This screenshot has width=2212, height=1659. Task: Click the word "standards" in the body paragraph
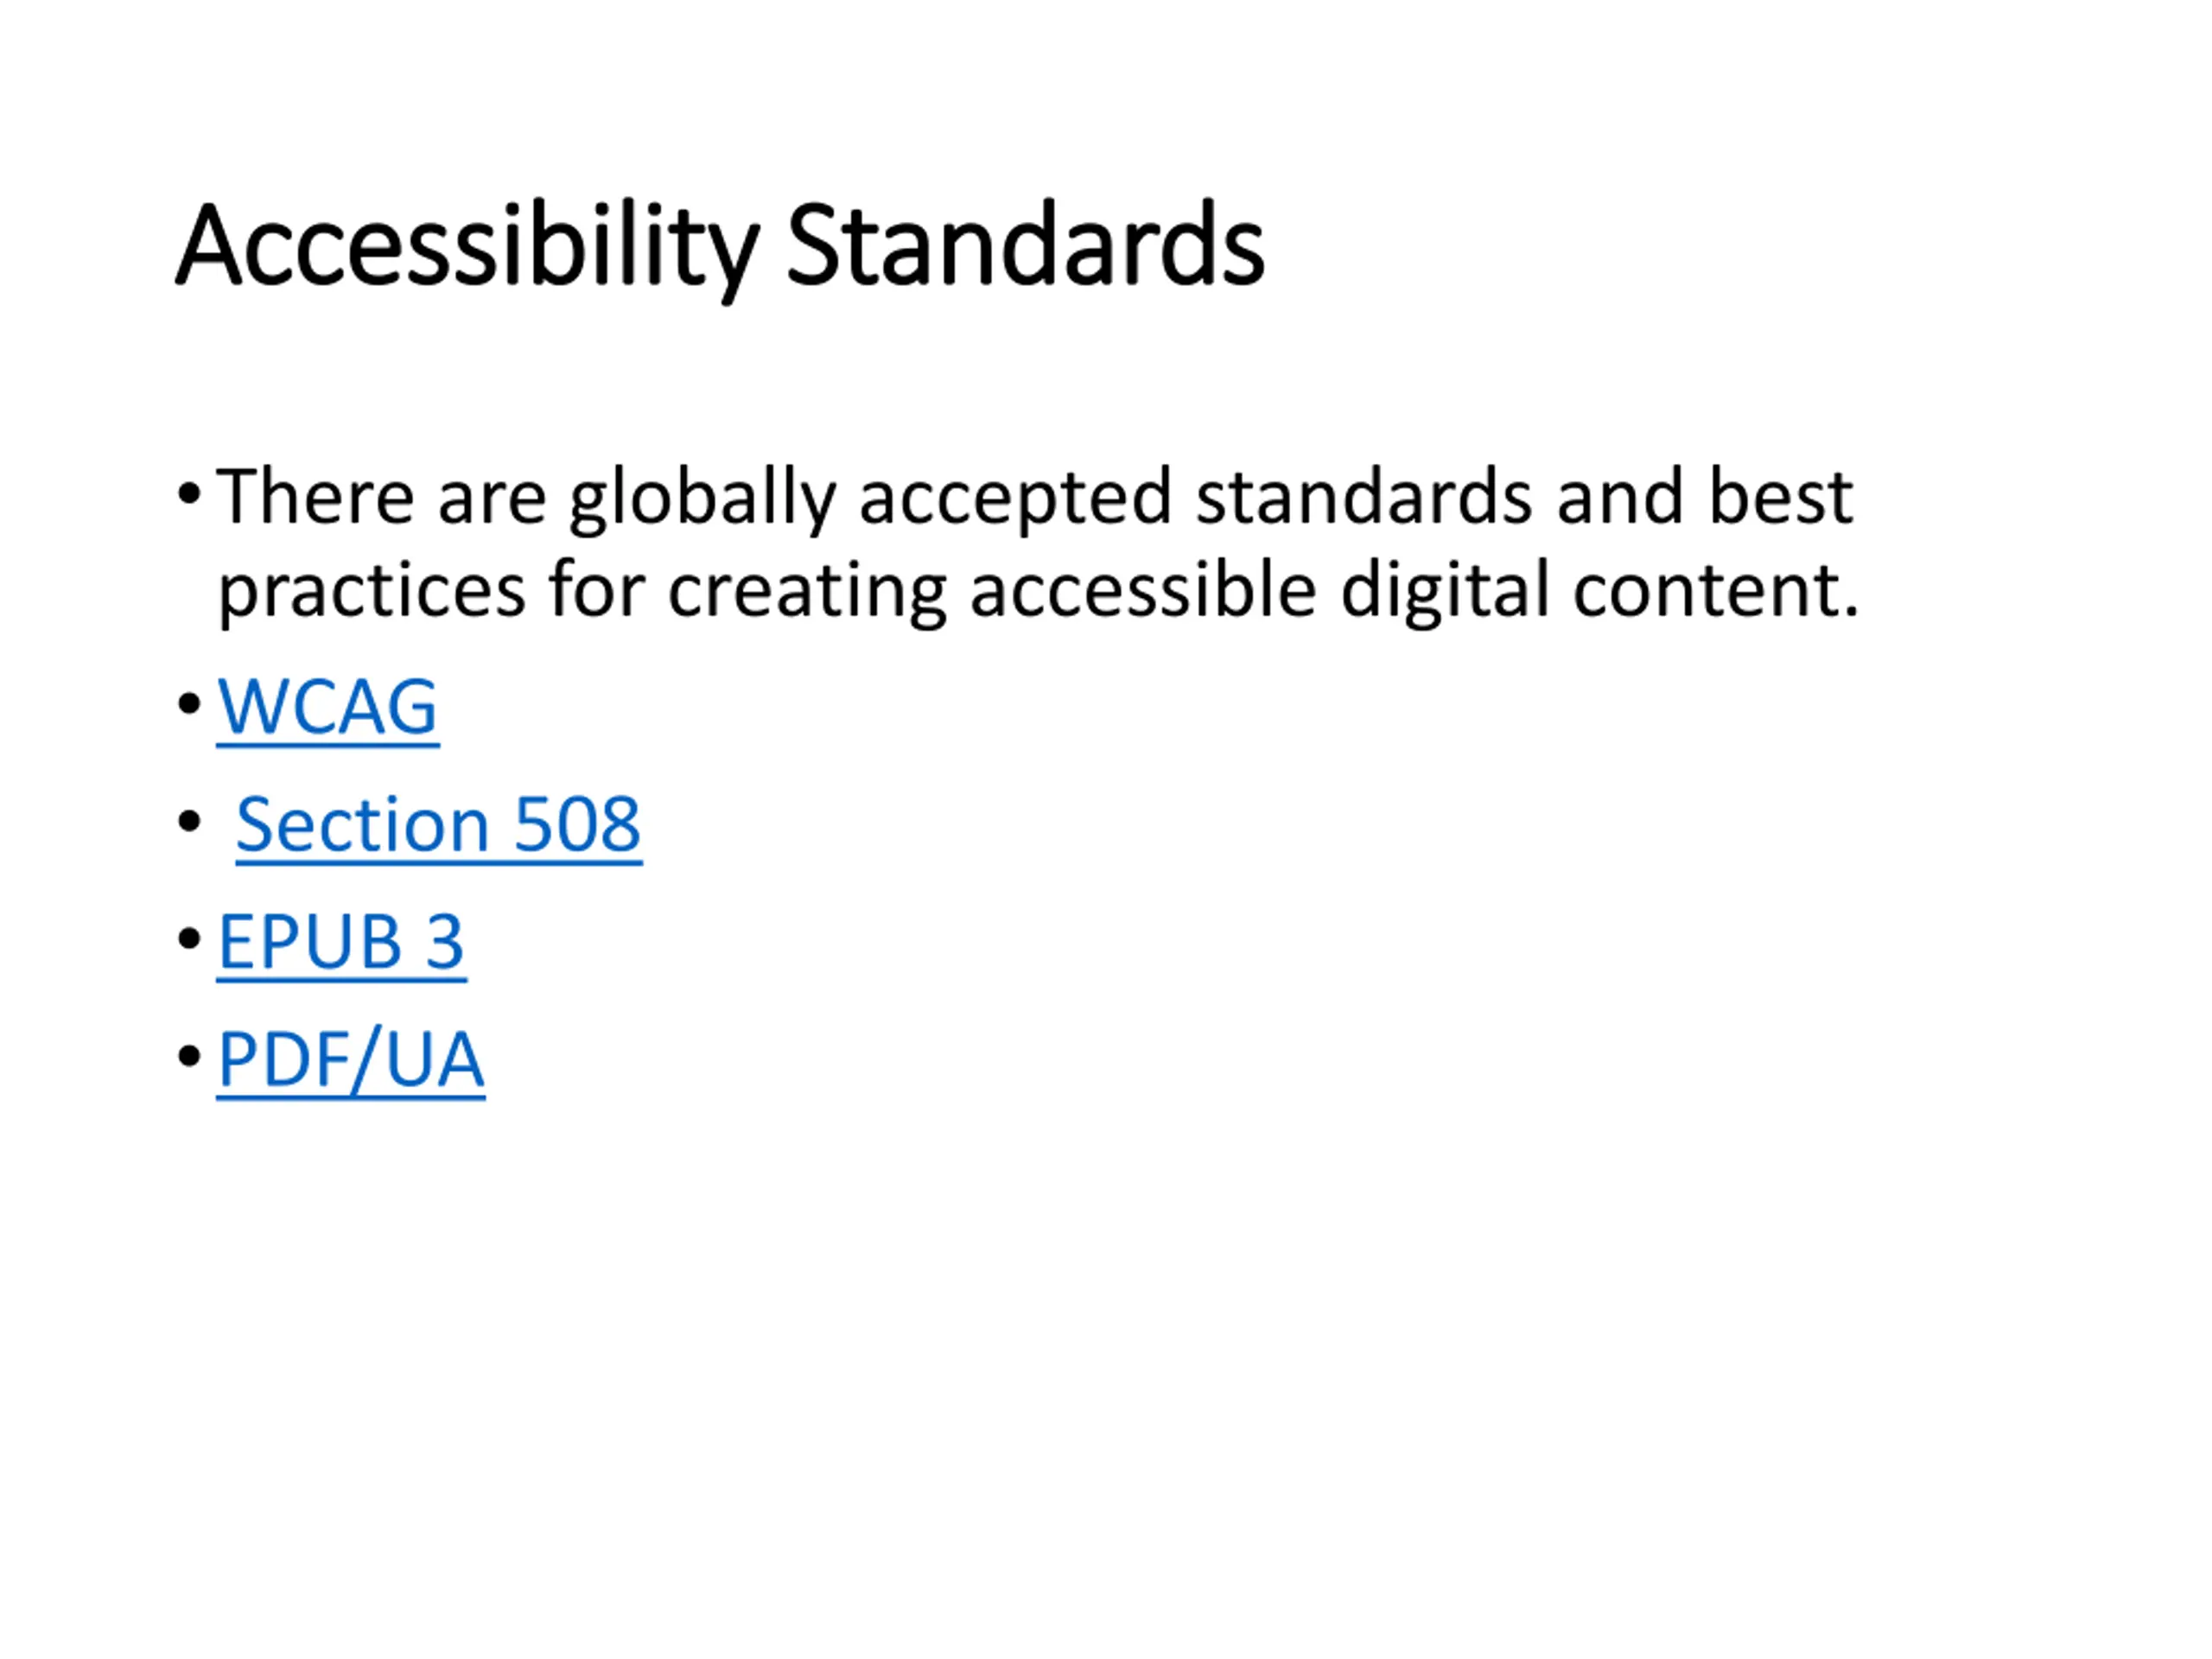[1364, 497]
